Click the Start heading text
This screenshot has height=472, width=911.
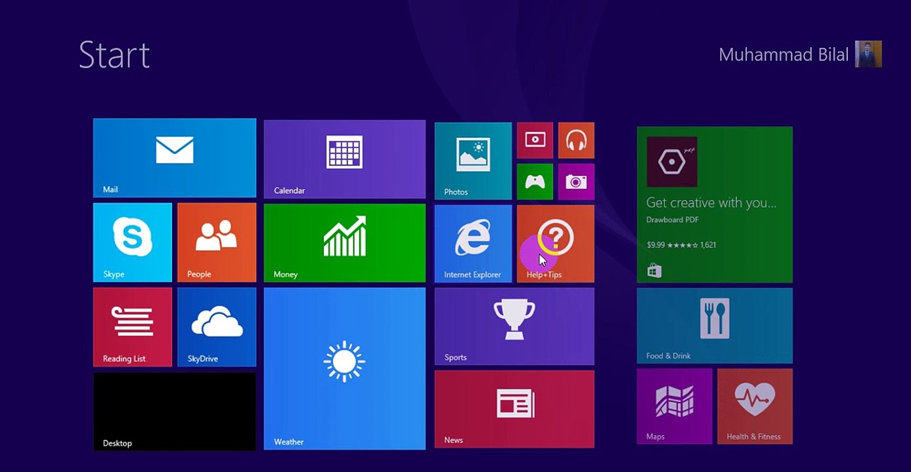point(114,55)
